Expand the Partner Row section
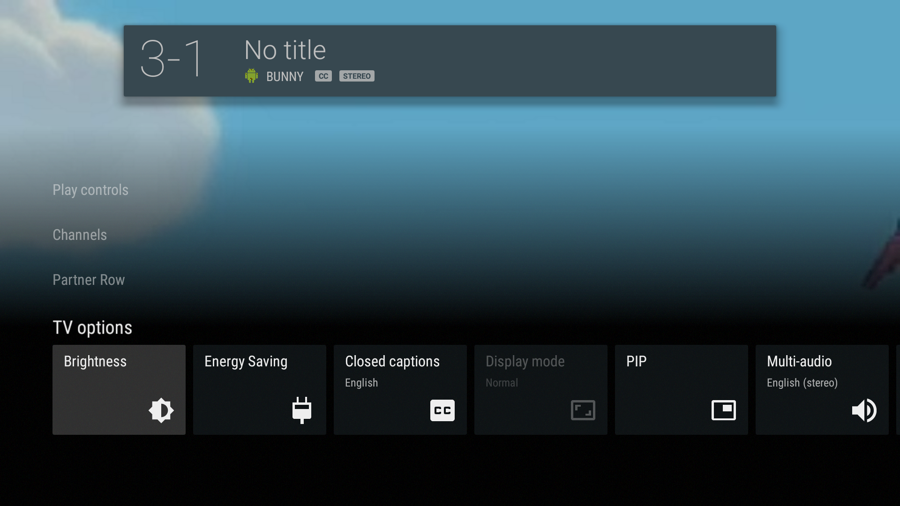The width and height of the screenshot is (900, 506). pos(89,279)
